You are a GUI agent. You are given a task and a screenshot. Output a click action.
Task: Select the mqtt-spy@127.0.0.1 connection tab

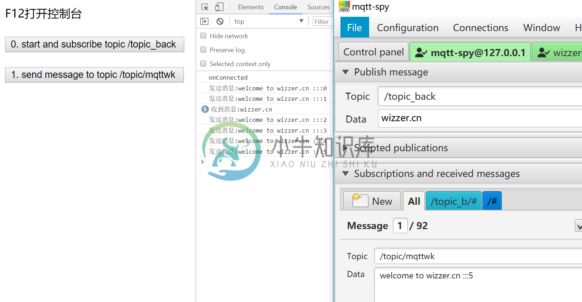click(470, 53)
